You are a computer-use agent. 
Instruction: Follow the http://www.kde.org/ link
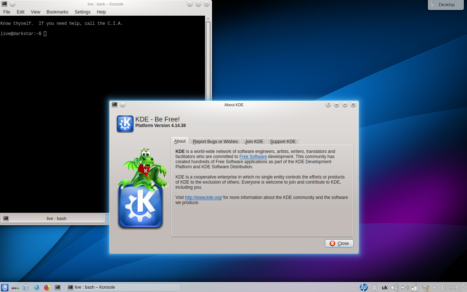pyautogui.click(x=203, y=197)
